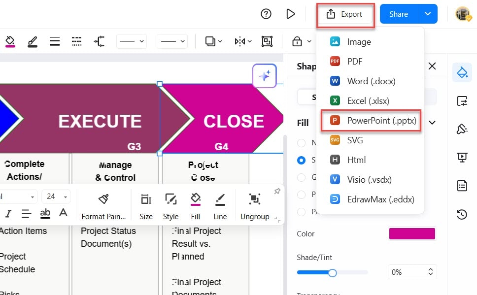Expand the Share dropdown arrow
The image size is (477, 295).
(x=428, y=14)
